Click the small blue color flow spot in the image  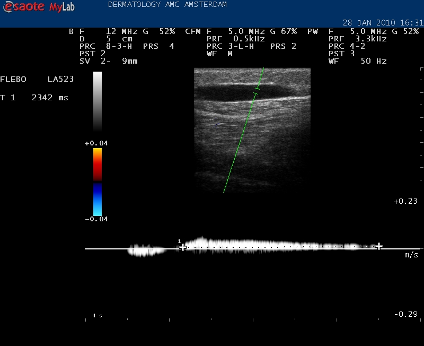coord(218,125)
